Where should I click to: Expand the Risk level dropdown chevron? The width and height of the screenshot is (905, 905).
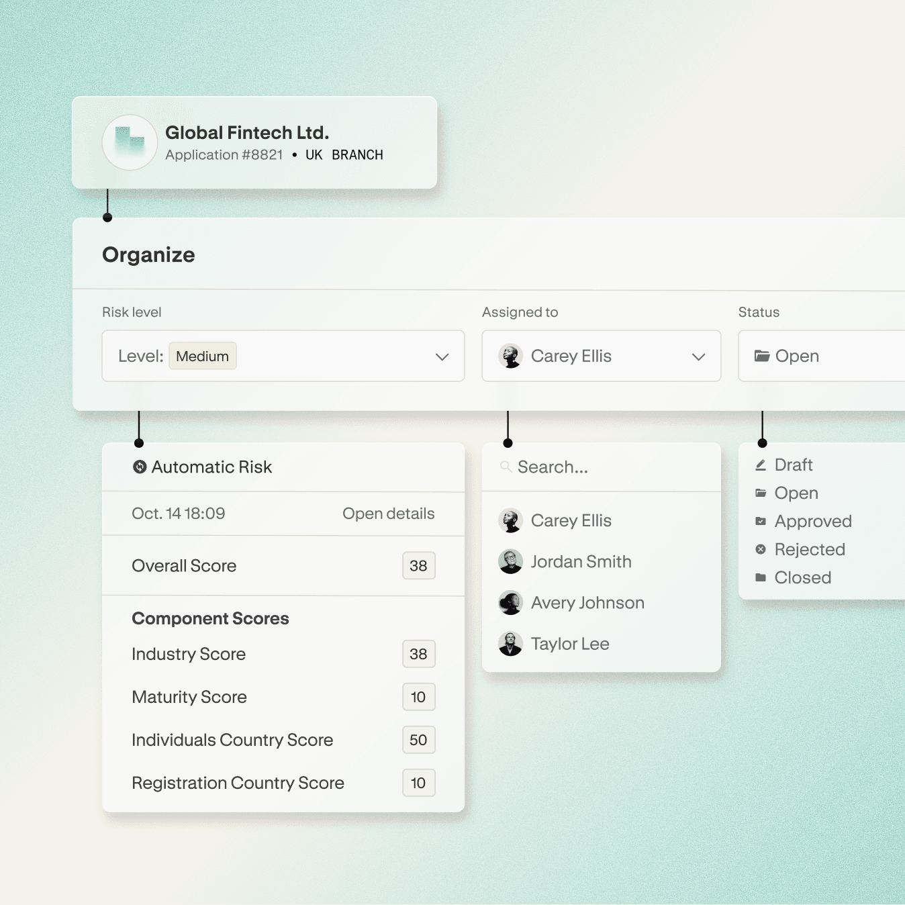(x=442, y=356)
